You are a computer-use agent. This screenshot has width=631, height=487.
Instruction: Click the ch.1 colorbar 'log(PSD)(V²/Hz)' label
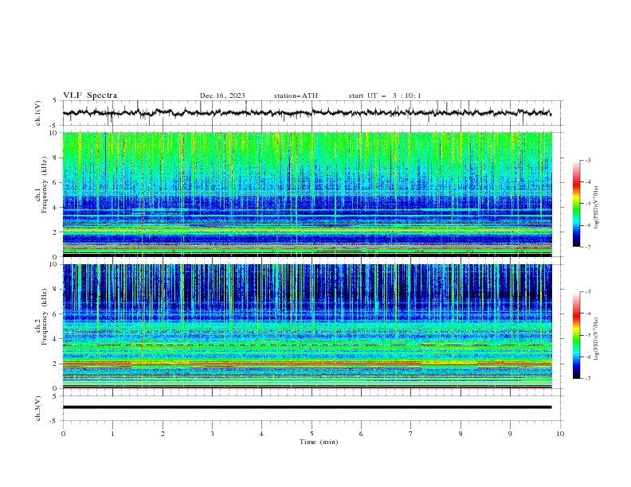click(x=597, y=208)
